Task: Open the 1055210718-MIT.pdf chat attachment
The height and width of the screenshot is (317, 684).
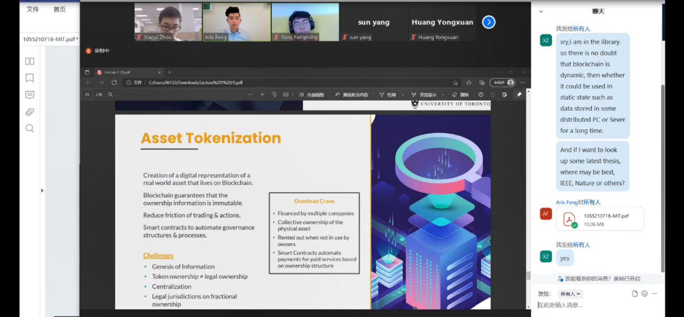Action: click(600, 219)
